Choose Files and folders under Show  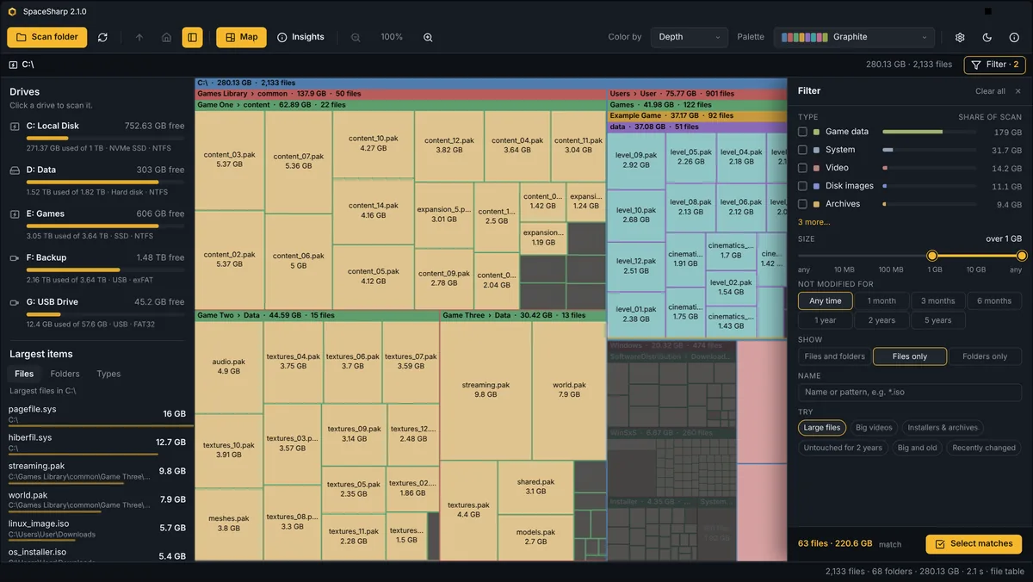pyautogui.click(x=835, y=356)
